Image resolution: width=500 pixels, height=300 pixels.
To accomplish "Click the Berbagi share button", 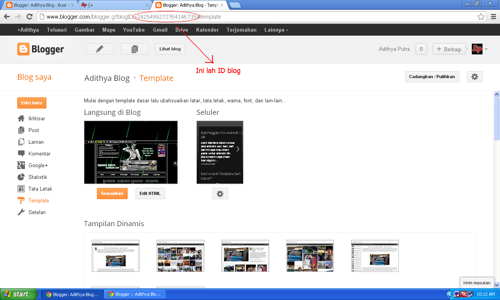I will (449, 49).
